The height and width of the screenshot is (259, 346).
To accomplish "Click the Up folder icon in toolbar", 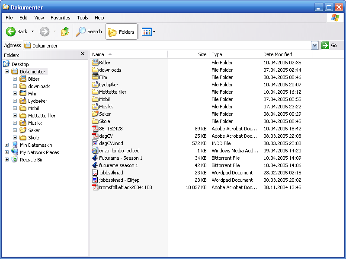I will [x=65, y=32].
